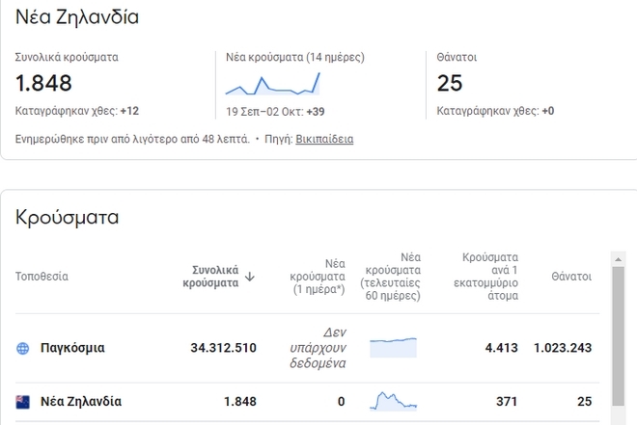Click the globe icon beside Παγκόσμια
Screen dimensions: 637x425
pos(23,348)
